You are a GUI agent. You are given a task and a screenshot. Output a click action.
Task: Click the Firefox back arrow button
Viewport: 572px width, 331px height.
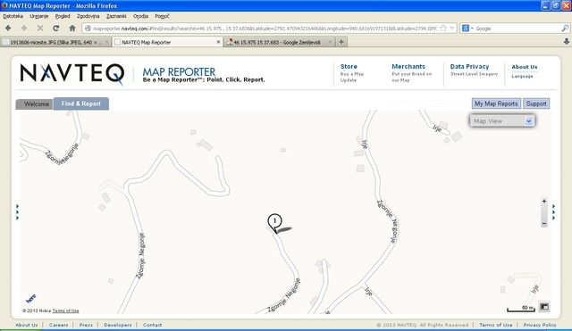point(8,28)
